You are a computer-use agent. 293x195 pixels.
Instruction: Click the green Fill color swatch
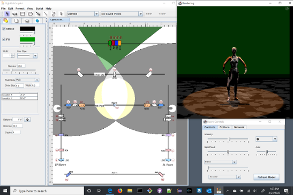click(x=27, y=40)
